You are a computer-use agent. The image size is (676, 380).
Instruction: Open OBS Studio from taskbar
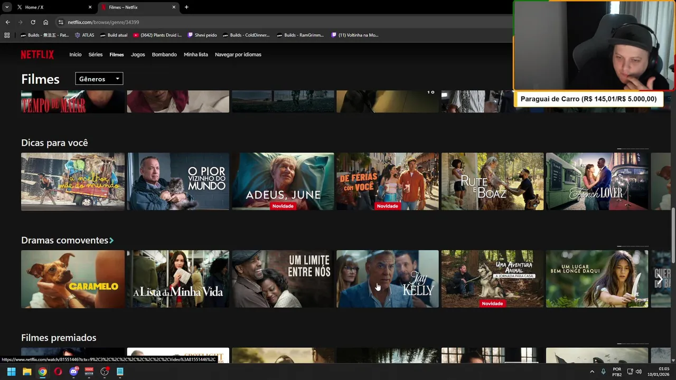point(105,372)
